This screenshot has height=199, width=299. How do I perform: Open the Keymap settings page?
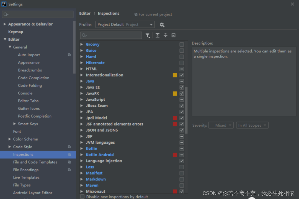click(16, 32)
